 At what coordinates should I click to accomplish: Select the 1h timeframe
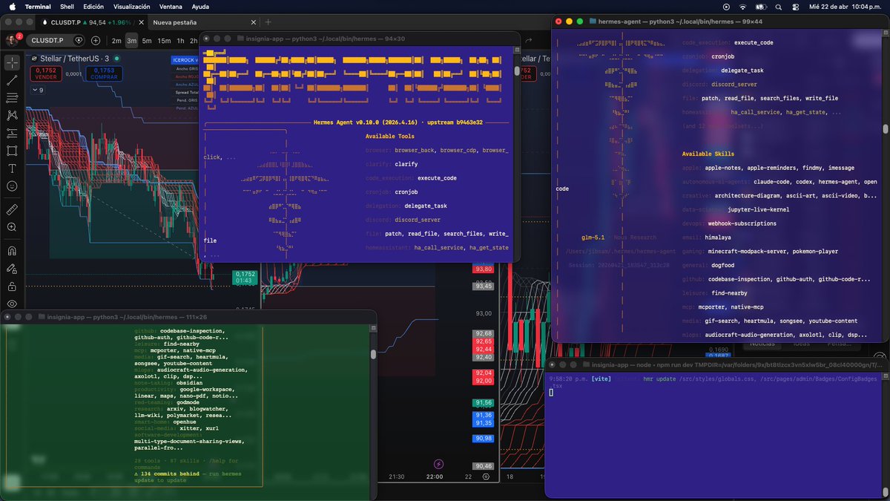click(x=180, y=41)
